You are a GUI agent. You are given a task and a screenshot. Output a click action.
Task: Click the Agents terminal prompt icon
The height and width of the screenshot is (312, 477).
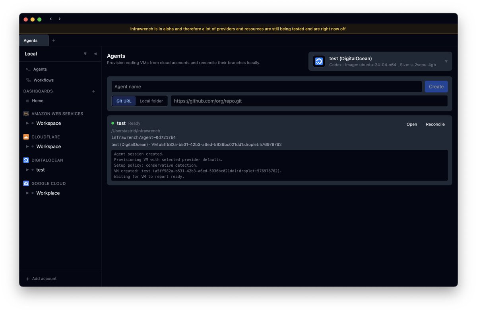tap(28, 69)
